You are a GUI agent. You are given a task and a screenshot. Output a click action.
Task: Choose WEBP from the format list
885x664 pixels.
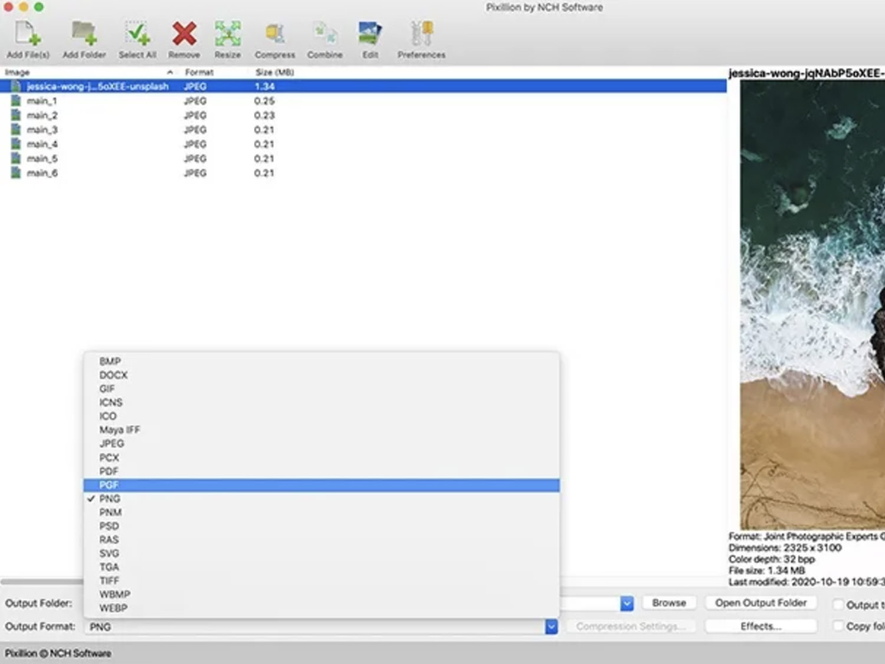point(322,608)
